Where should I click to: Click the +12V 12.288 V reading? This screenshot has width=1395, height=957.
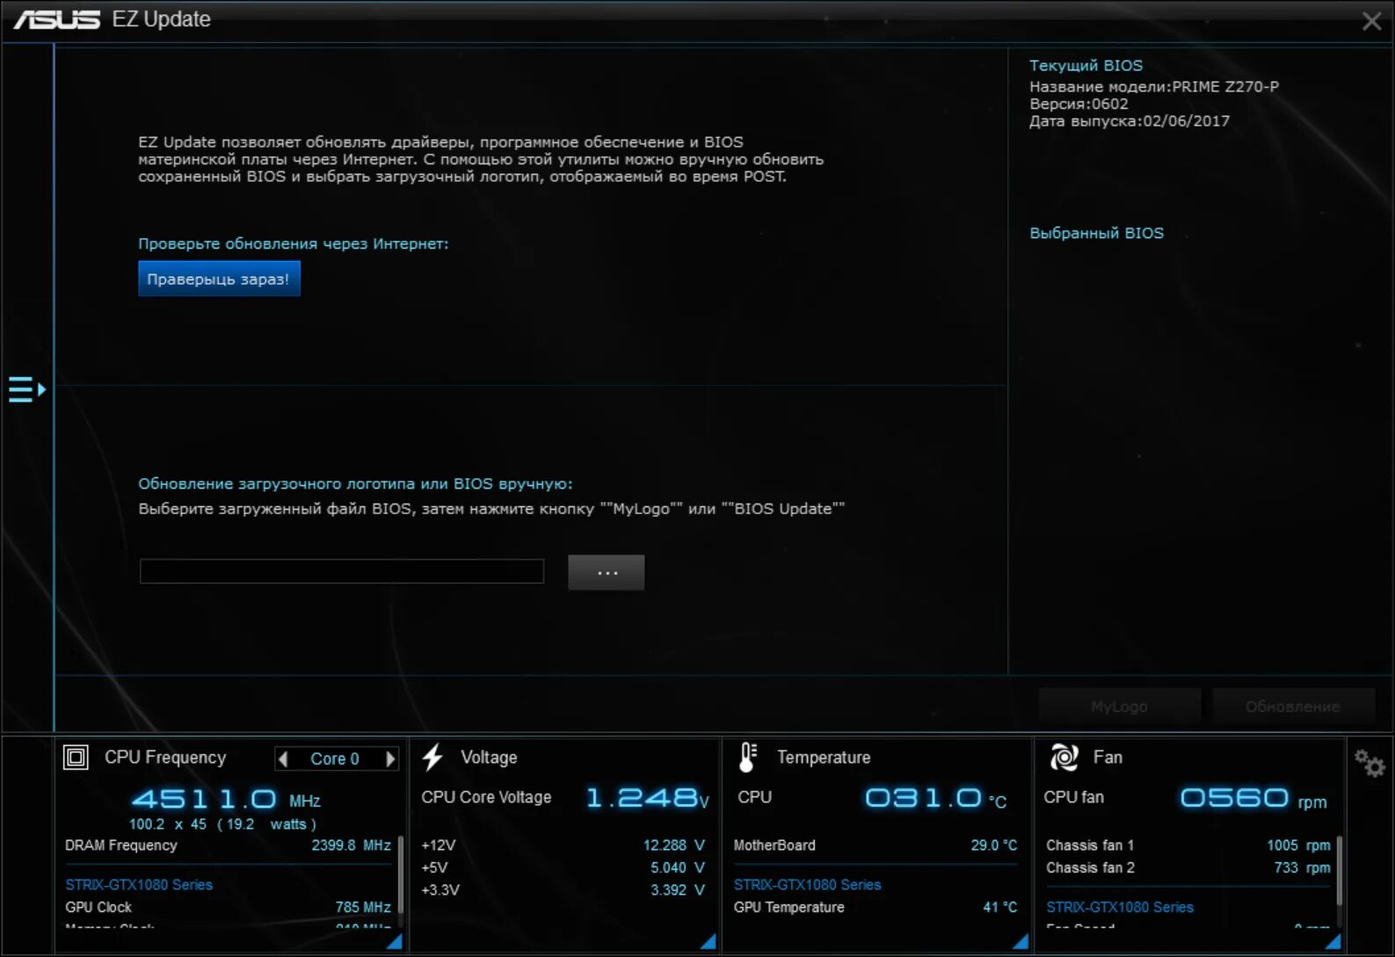pos(674,845)
